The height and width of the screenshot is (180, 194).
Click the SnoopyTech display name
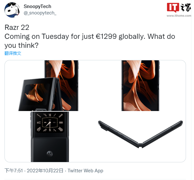point(38,6)
